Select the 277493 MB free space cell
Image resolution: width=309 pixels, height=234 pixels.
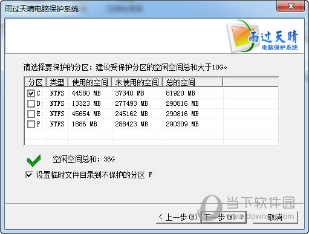click(x=131, y=103)
